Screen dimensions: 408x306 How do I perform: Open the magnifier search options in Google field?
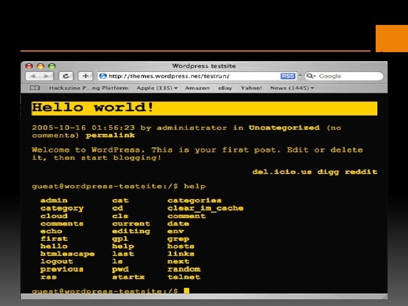point(311,76)
